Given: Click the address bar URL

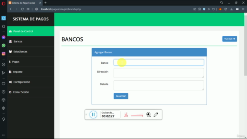Looking at the screenshot, I should [x=61, y=9].
